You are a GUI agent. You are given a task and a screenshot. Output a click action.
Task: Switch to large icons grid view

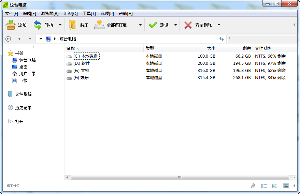pos(275,186)
